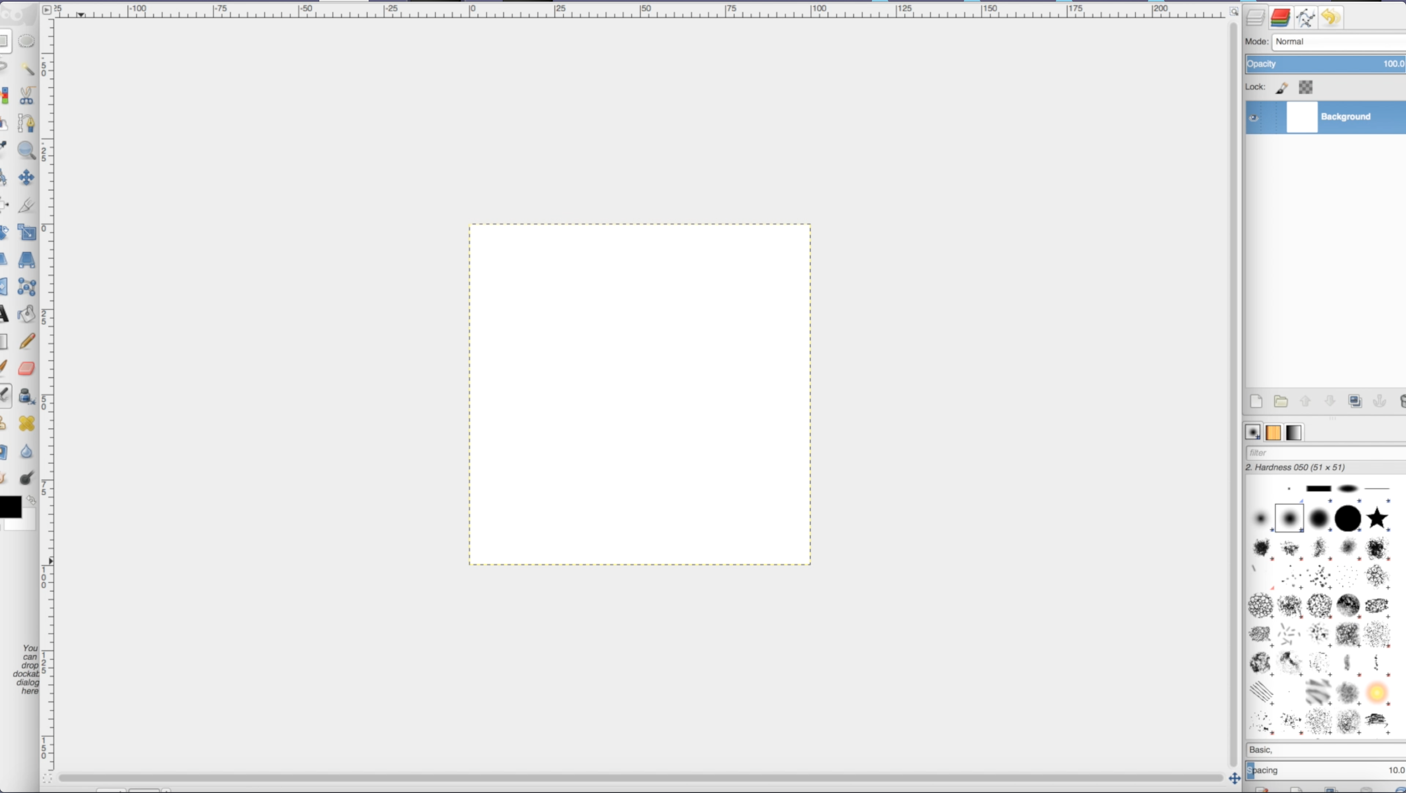Select the Scissors Select tool
1406x793 pixels.
click(x=26, y=95)
